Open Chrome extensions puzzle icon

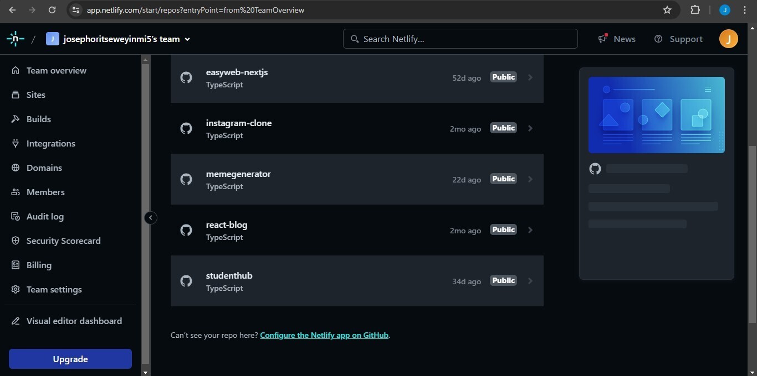[695, 10]
